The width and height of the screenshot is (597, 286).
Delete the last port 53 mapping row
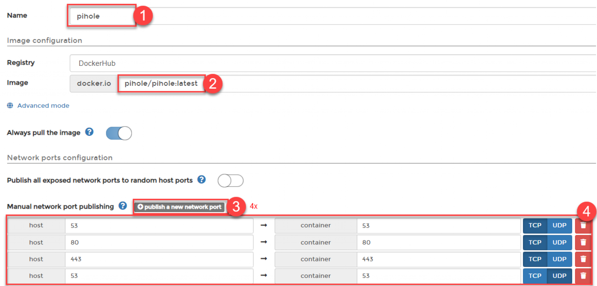pos(583,276)
